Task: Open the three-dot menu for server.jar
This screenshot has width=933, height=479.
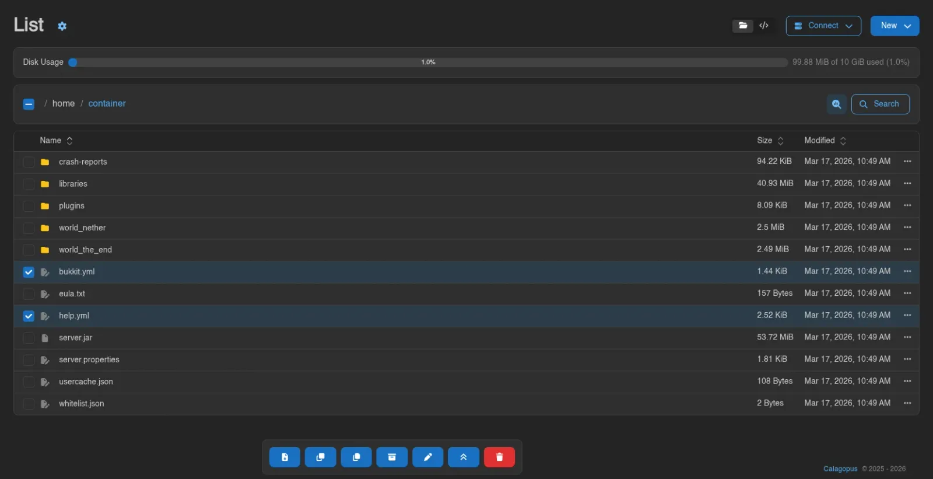Action: (x=907, y=337)
